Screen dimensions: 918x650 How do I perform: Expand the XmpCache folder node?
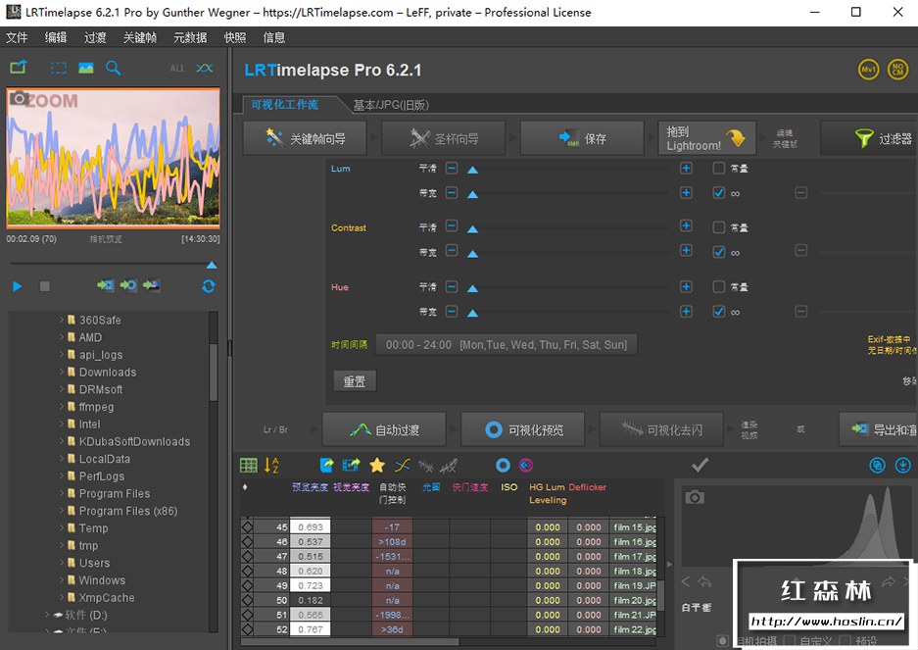point(62,597)
